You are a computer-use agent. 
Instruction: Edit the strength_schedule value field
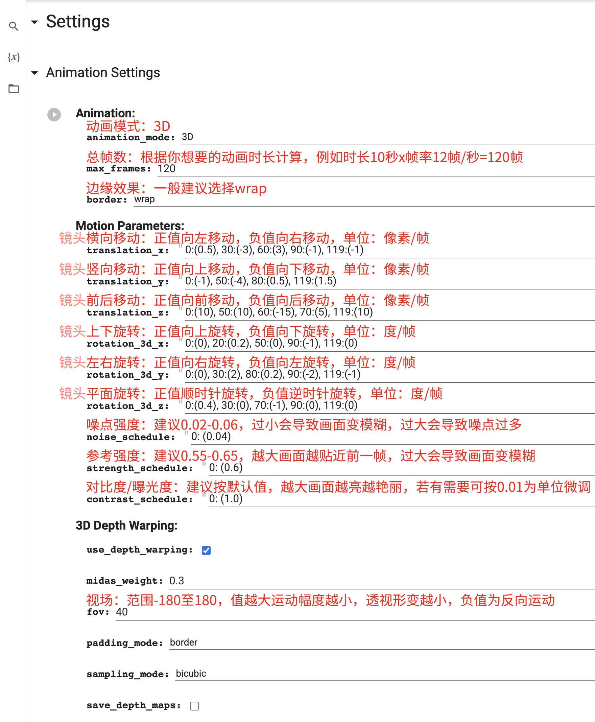click(402, 469)
